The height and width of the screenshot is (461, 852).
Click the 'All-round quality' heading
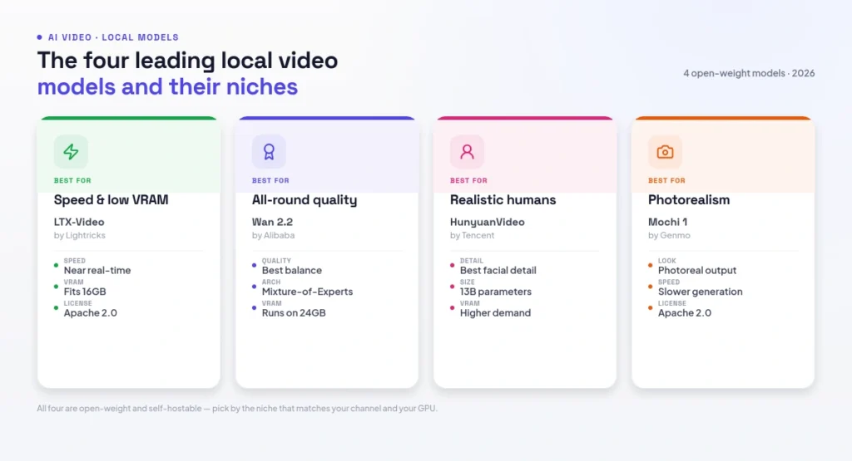[305, 199]
